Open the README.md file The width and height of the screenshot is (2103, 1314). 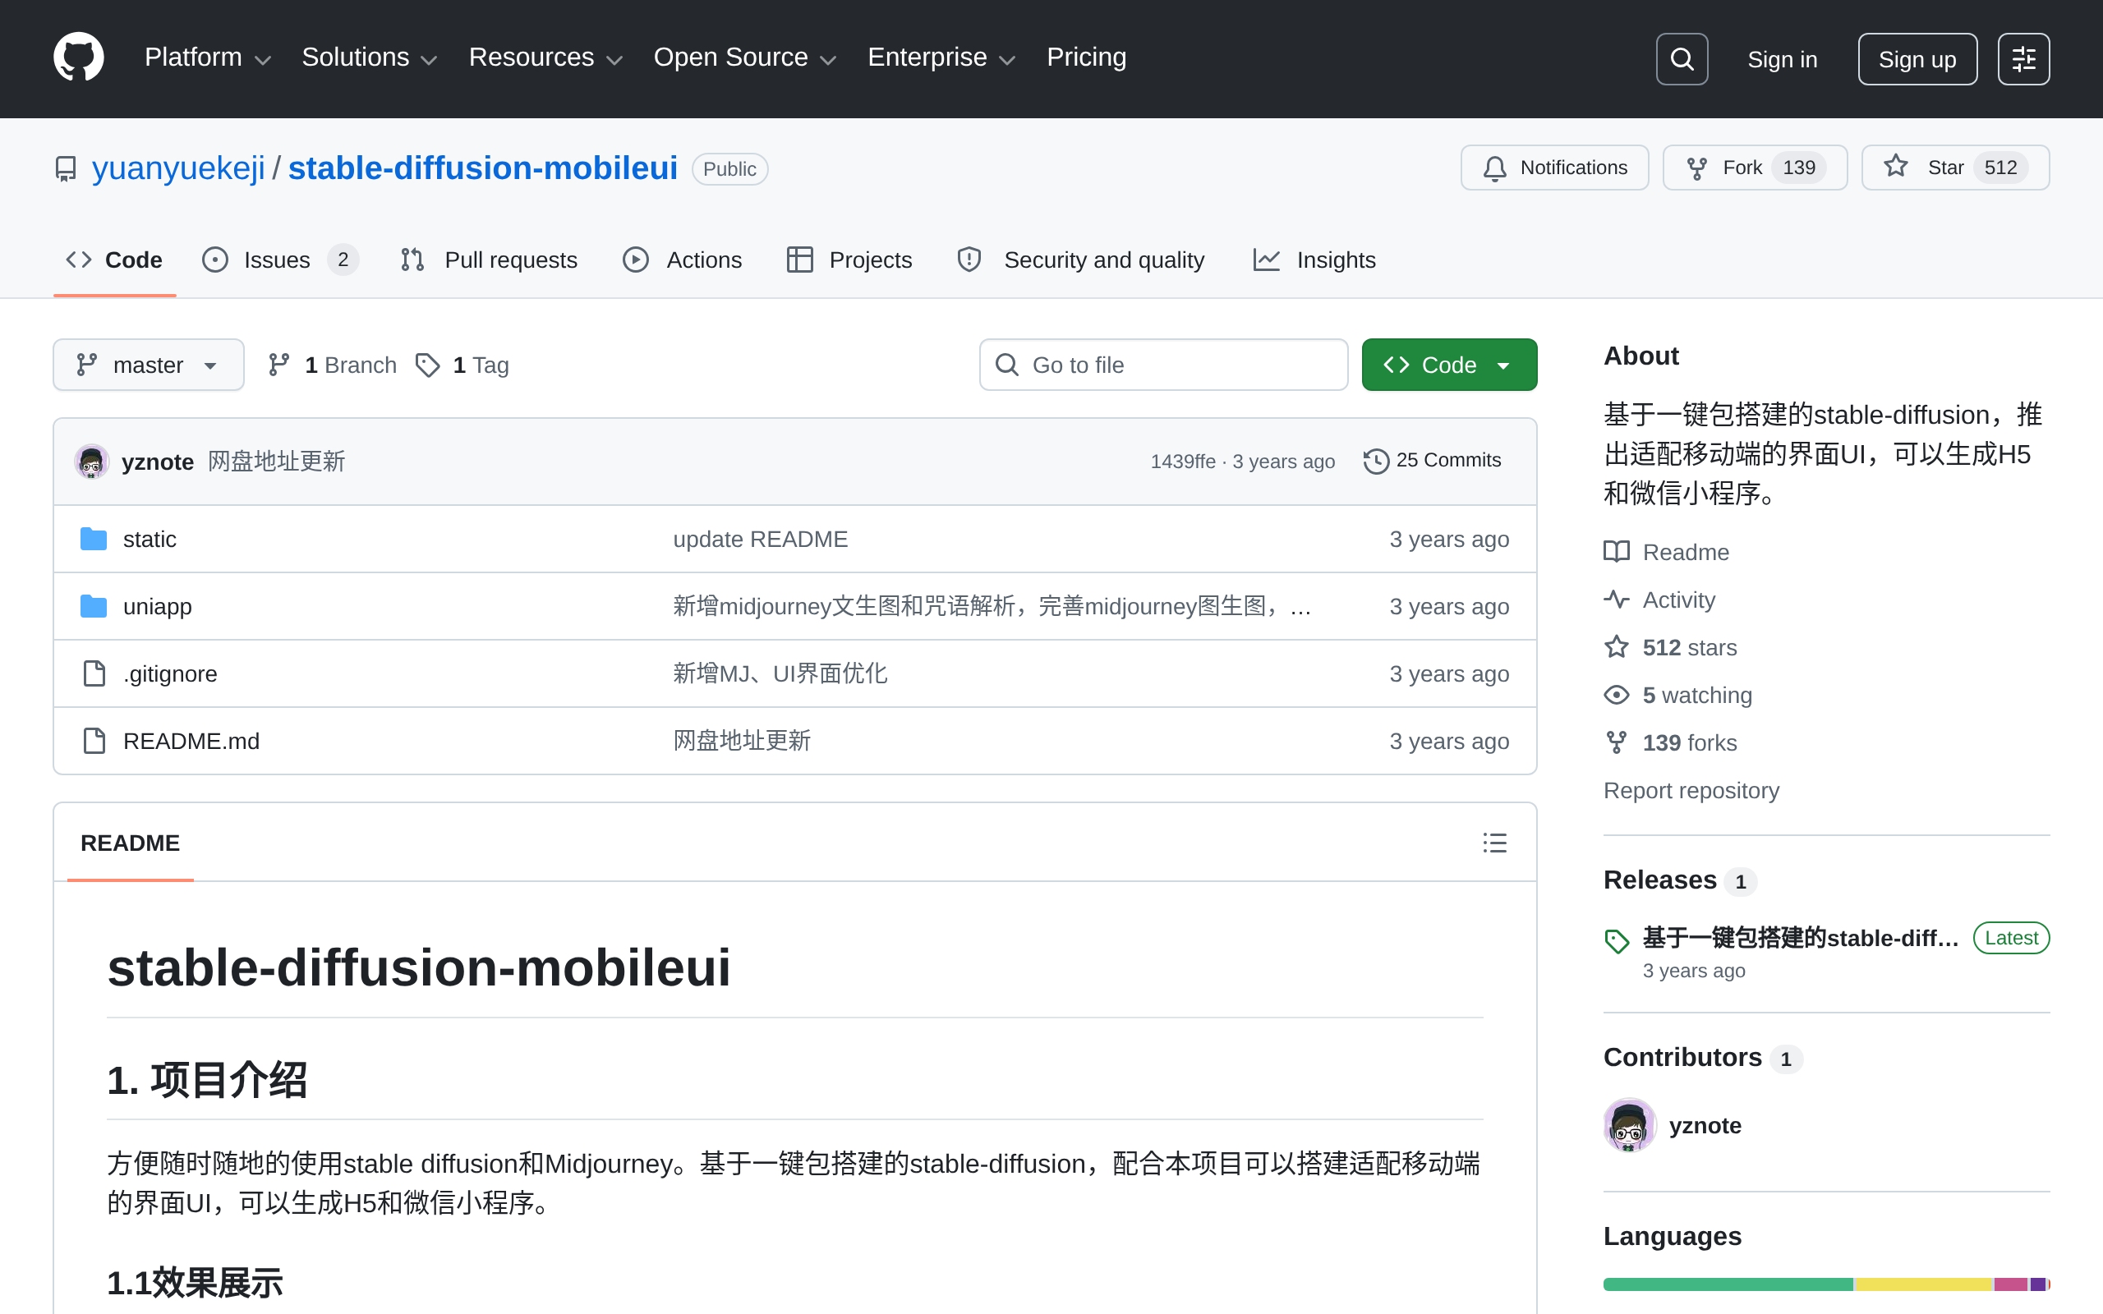(x=191, y=742)
